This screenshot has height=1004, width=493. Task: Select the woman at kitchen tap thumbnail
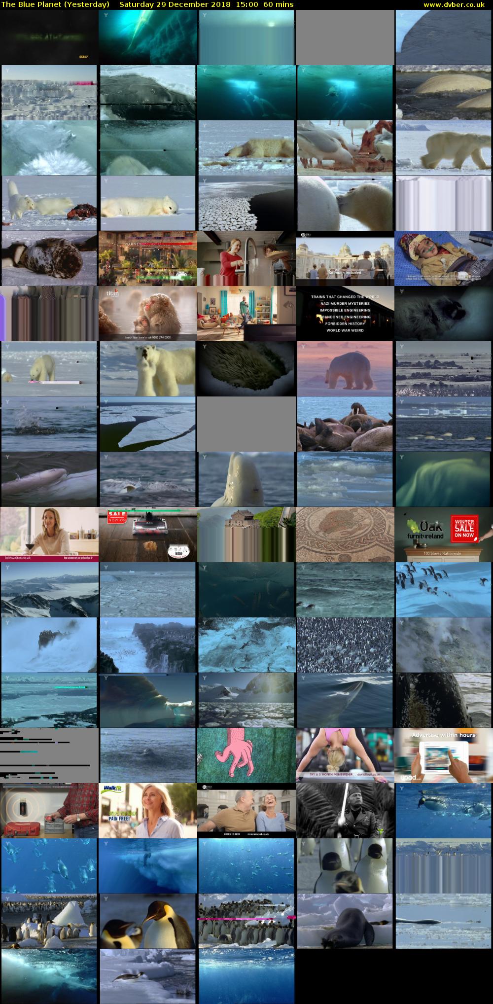246,259
